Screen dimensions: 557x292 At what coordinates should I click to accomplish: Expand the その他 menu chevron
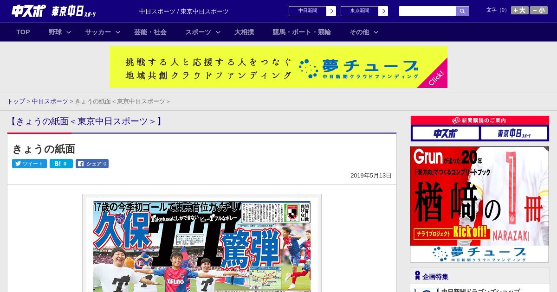click(376, 32)
